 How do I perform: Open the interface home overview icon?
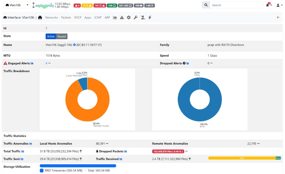point(40,17)
